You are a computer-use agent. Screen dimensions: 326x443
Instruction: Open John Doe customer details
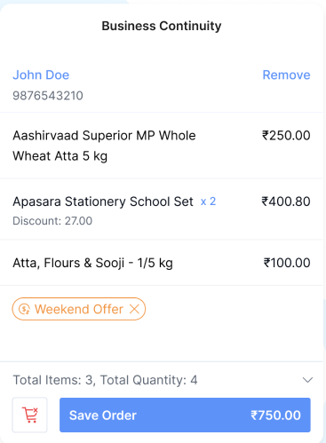41,75
